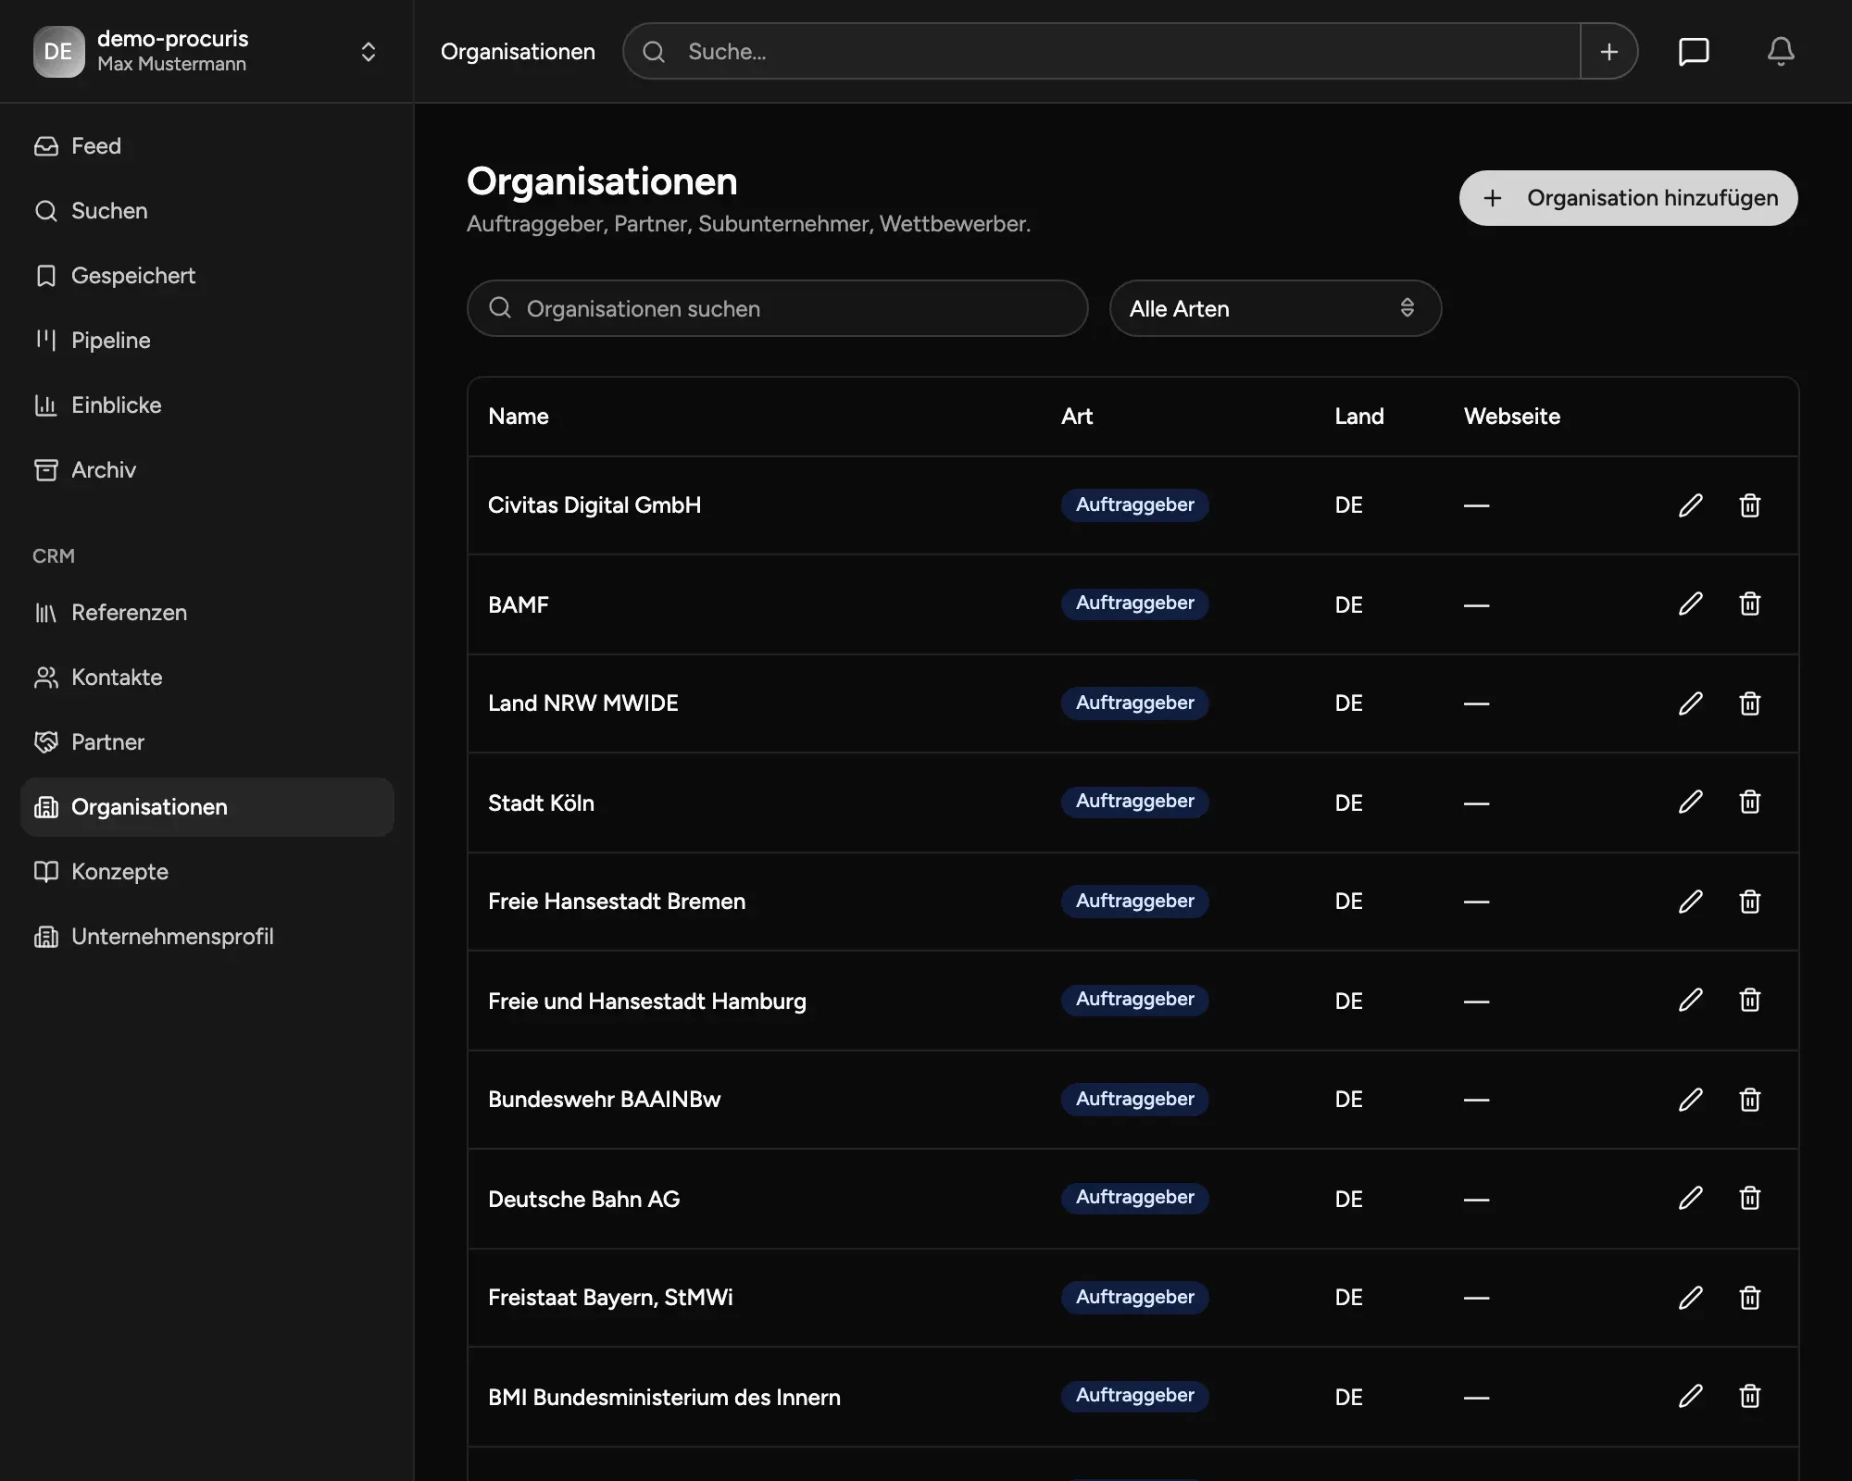
Task: Edit the Bundeswehr BAAINBw organisation
Action: tap(1691, 1100)
